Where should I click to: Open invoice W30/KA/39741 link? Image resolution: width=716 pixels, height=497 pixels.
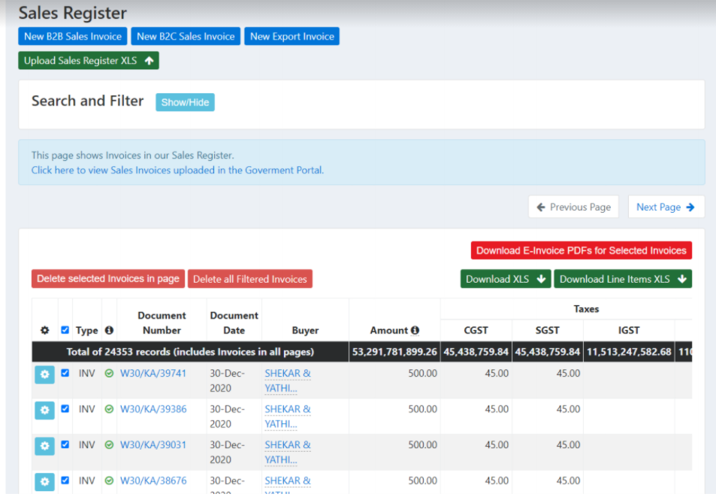(x=153, y=374)
